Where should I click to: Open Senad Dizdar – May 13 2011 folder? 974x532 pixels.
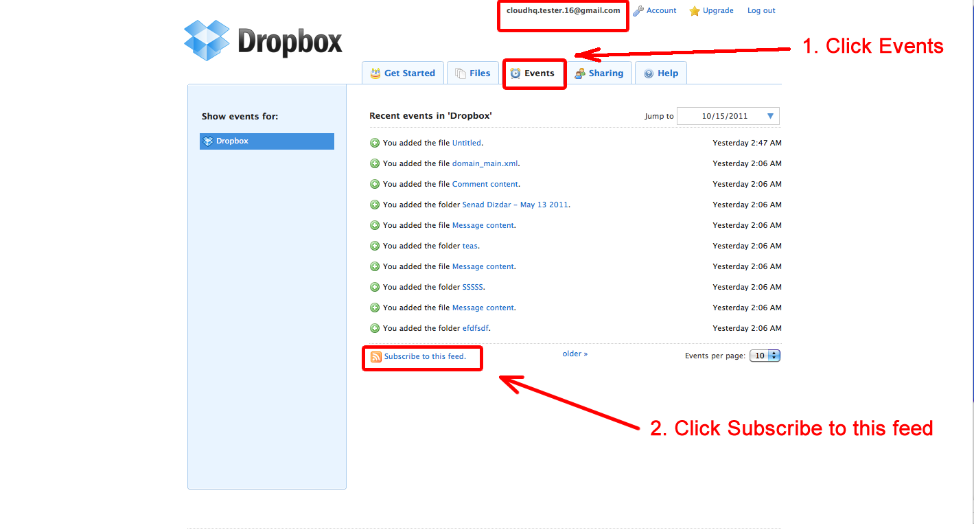tap(515, 205)
